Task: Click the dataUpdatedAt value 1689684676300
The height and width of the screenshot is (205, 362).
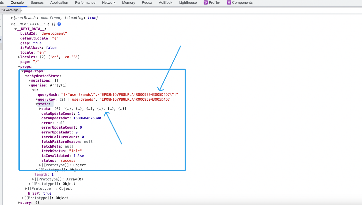Action: 87,118
